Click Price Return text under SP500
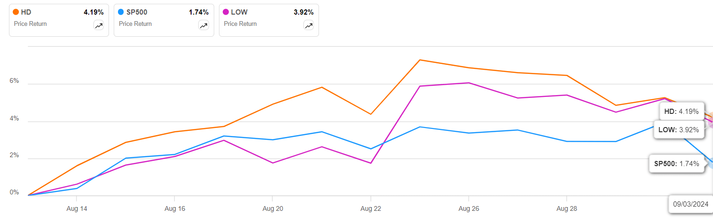Image resolution: width=713 pixels, height=224 pixels. [x=135, y=24]
